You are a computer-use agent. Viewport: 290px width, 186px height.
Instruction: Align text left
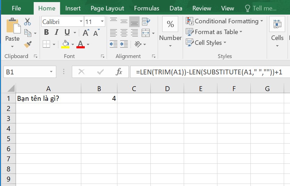(113, 33)
